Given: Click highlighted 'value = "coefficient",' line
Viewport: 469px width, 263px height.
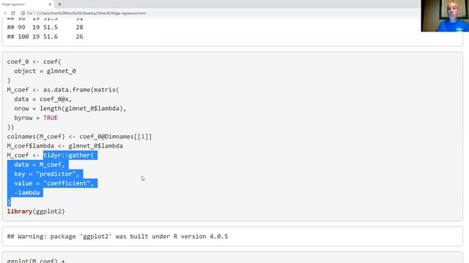Looking at the screenshot, I should click(53, 183).
